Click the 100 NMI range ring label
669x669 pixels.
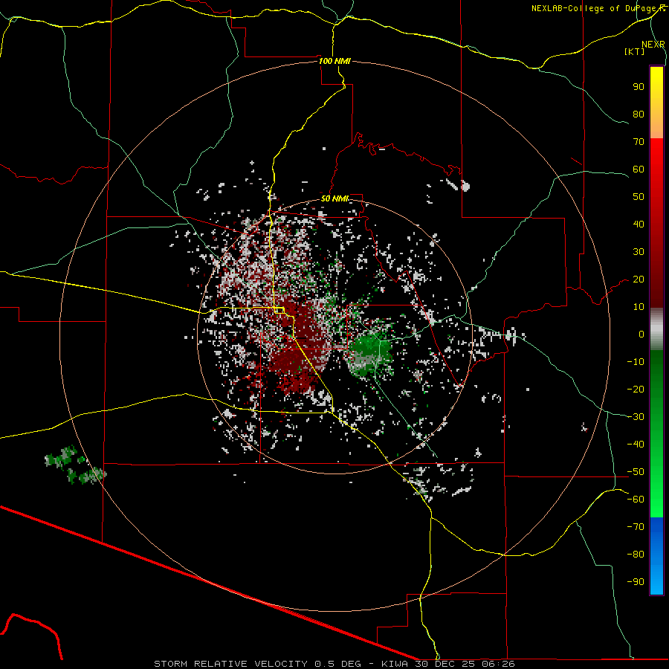(x=334, y=61)
